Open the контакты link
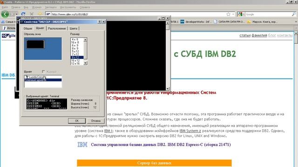Viewport: 298px width, 167px height. pos(284,35)
